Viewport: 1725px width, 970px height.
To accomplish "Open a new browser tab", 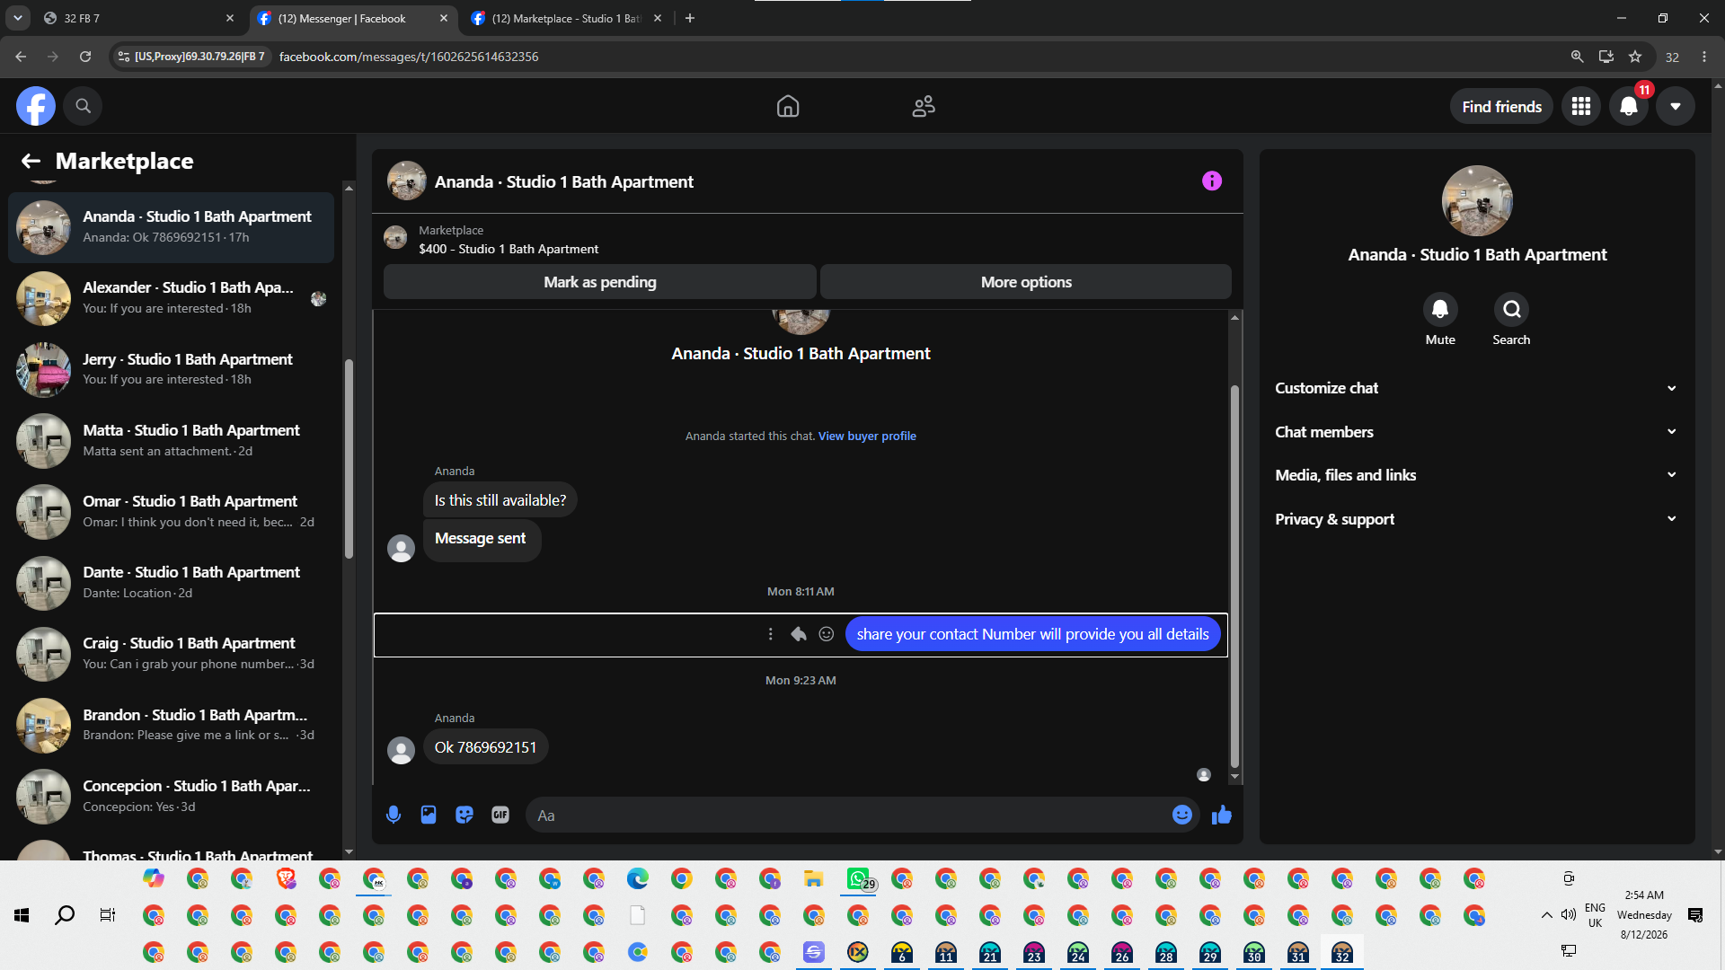I will pyautogui.click(x=690, y=18).
